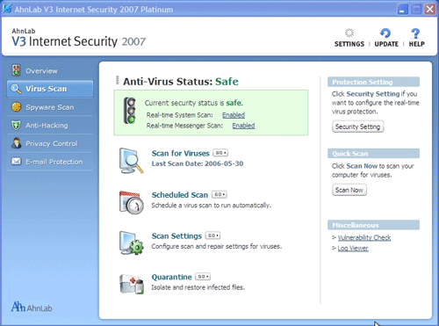
Task: Toggle Real-time System Scan Enabled link
Action: pos(234,115)
